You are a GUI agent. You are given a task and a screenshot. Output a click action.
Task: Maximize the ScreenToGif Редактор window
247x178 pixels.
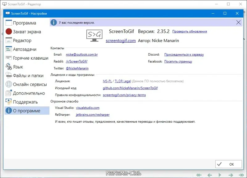(x=228, y=4)
